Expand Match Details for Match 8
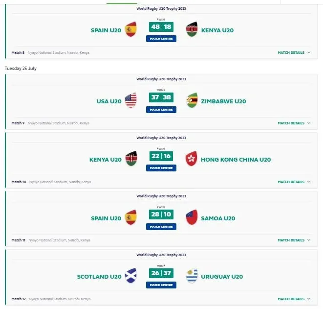The height and width of the screenshot is (309, 323). pyautogui.click(x=294, y=52)
